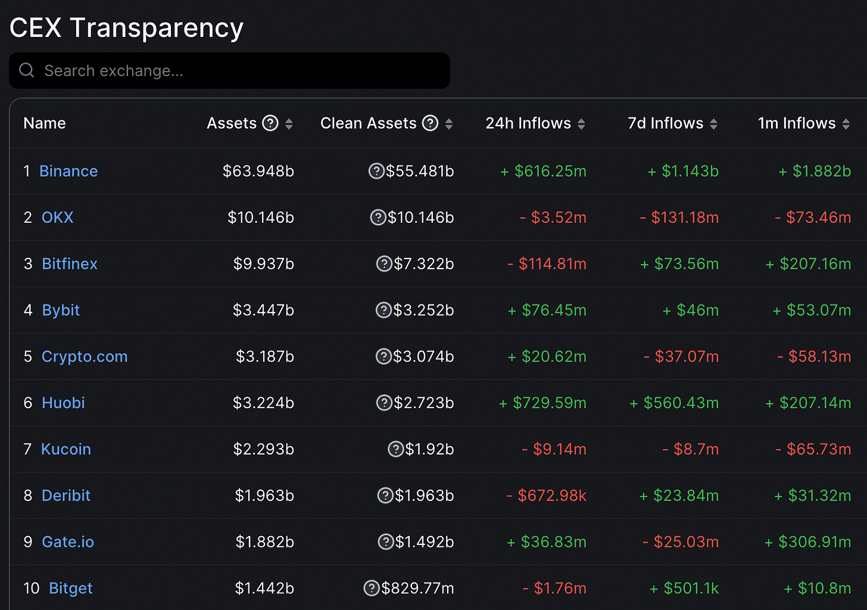Sort by 24h Inflows using sort arrows
The image size is (867, 610).
click(x=581, y=124)
